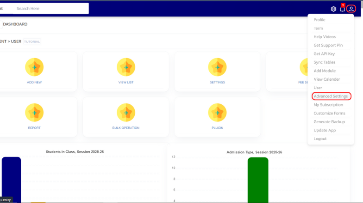The image size is (363, 203).
Task: Choose Profile in the dropdown menu
Action: coord(319,20)
